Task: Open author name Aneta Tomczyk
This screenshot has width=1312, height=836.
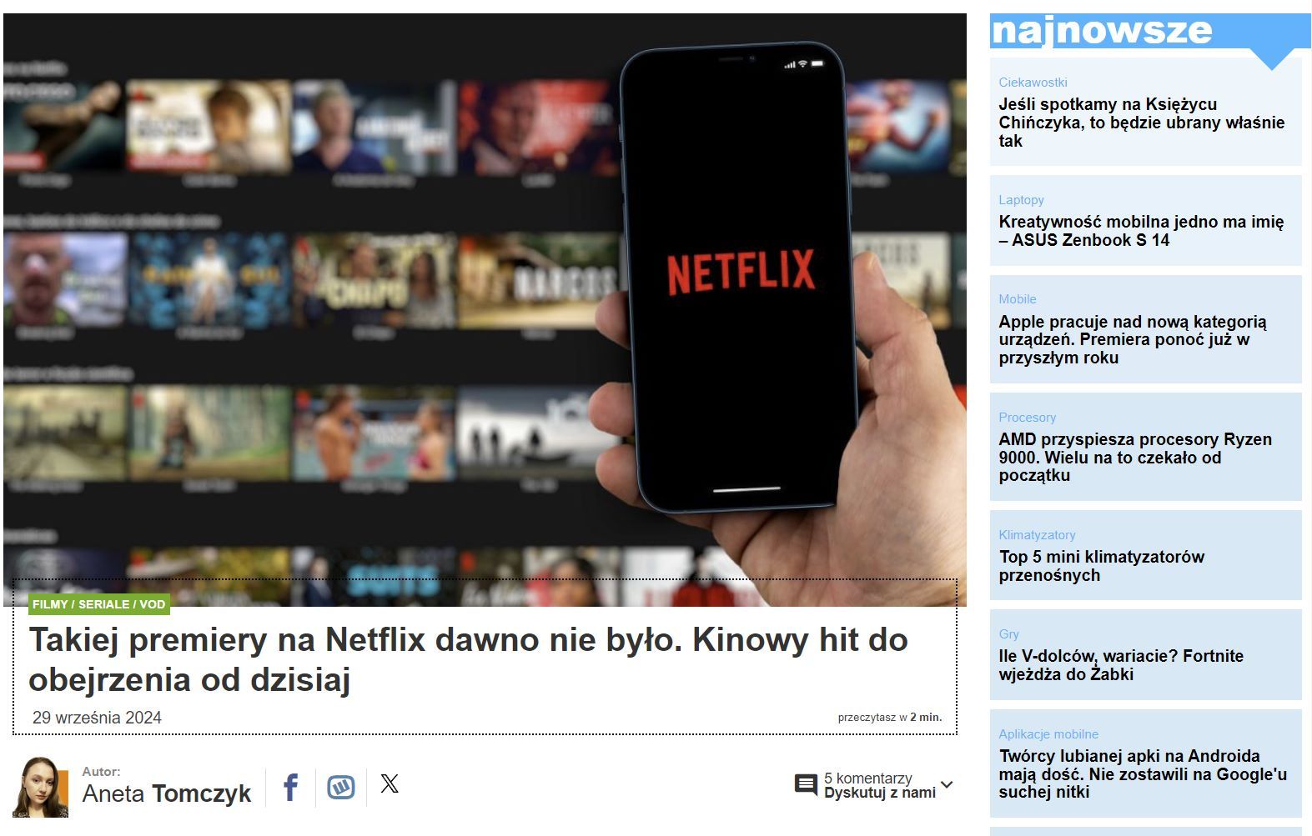Action: pyautogui.click(x=166, y=793)
